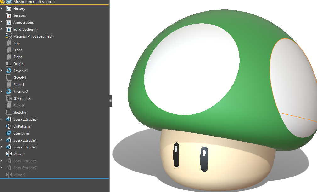This screenshot has width=317, height=192.
Task: Select the '3DSketch3' label
Action: [x=22, y=99]
